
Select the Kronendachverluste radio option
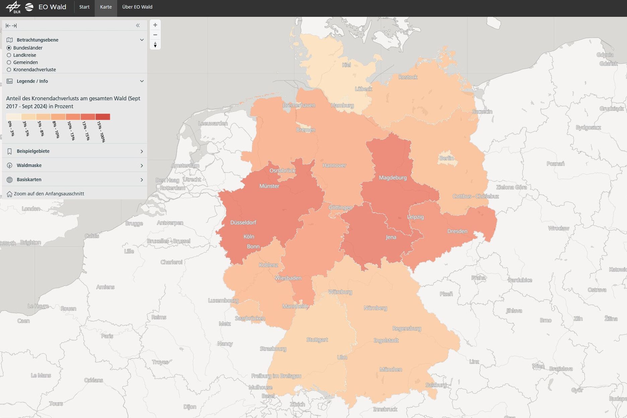click(9, 70)
